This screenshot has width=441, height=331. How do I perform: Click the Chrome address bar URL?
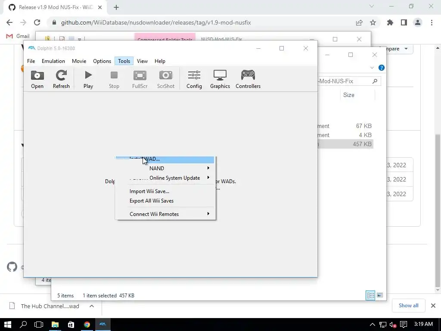[156, 22]
